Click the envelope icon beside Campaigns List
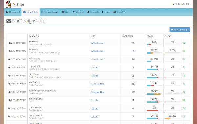This screenshot has width=197, height=124. 9,21
